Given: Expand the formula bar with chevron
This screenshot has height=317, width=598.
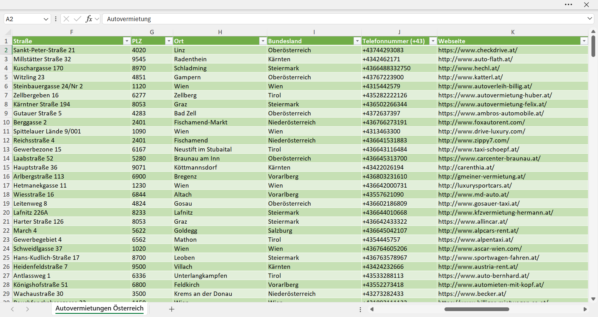Looking at the screenshot, I should pos(590,19).
